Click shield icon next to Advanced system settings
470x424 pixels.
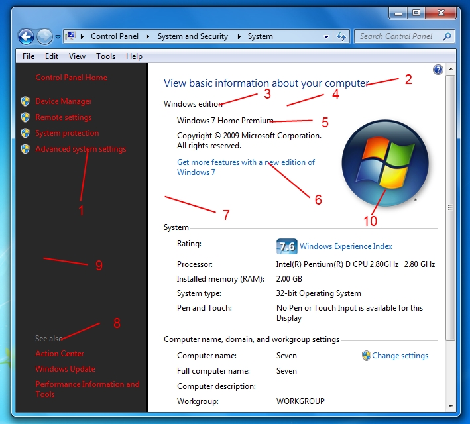tap(25, 149)
